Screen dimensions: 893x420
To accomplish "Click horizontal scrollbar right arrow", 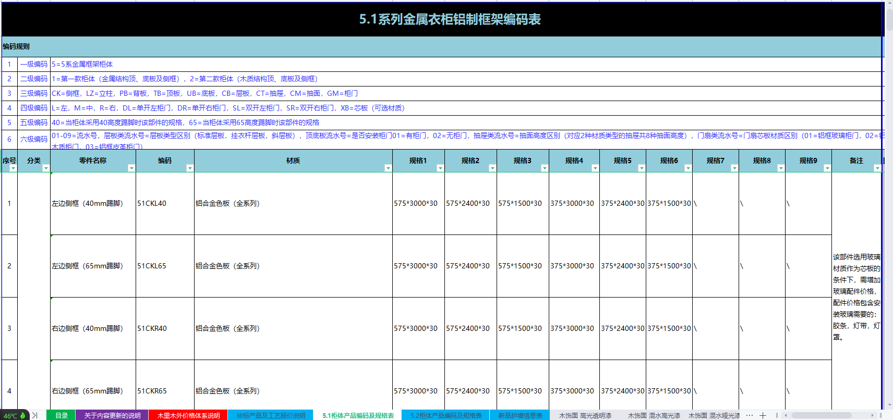I will (872, 415).
